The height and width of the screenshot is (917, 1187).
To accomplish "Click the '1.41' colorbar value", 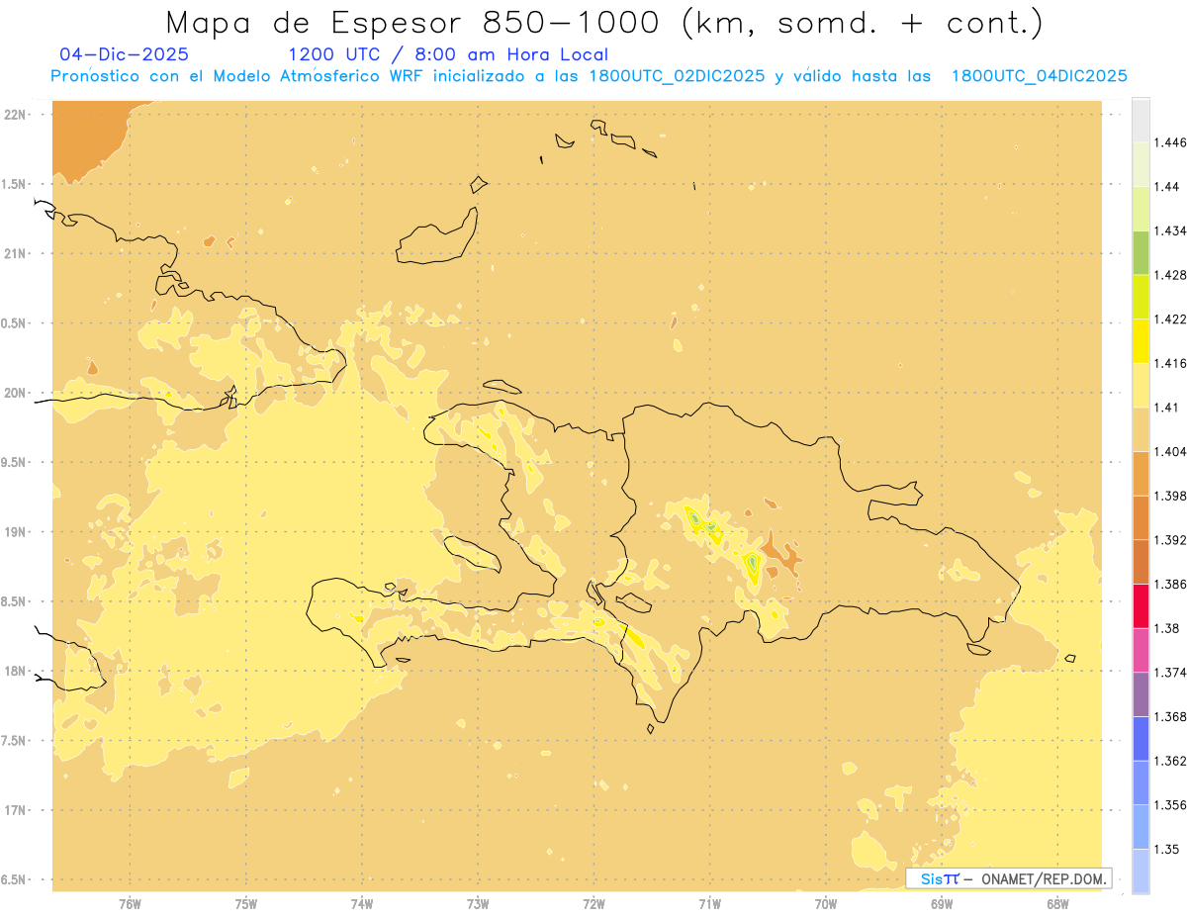I will (1166, 407).
